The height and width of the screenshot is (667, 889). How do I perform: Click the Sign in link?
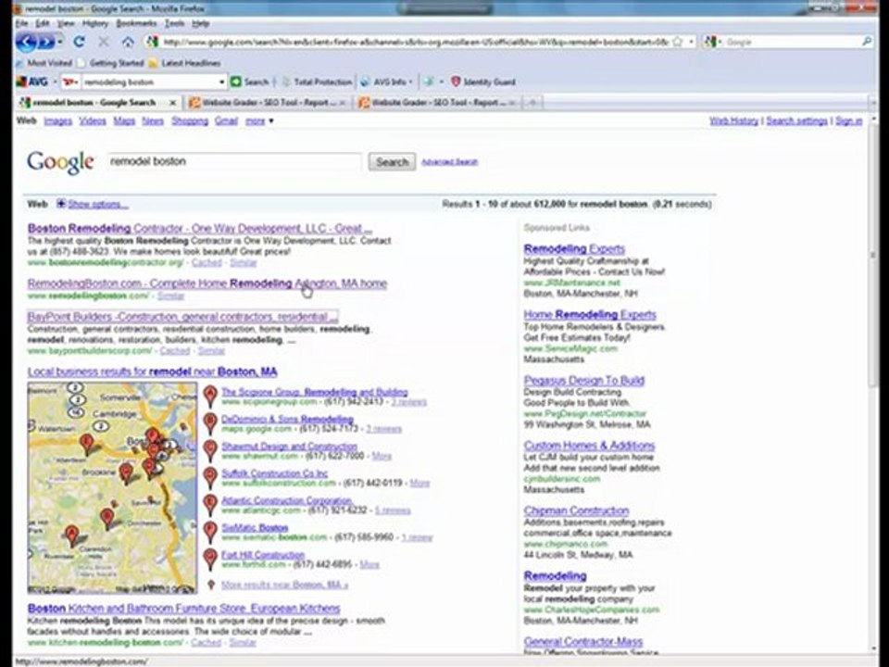pos(848,120)
